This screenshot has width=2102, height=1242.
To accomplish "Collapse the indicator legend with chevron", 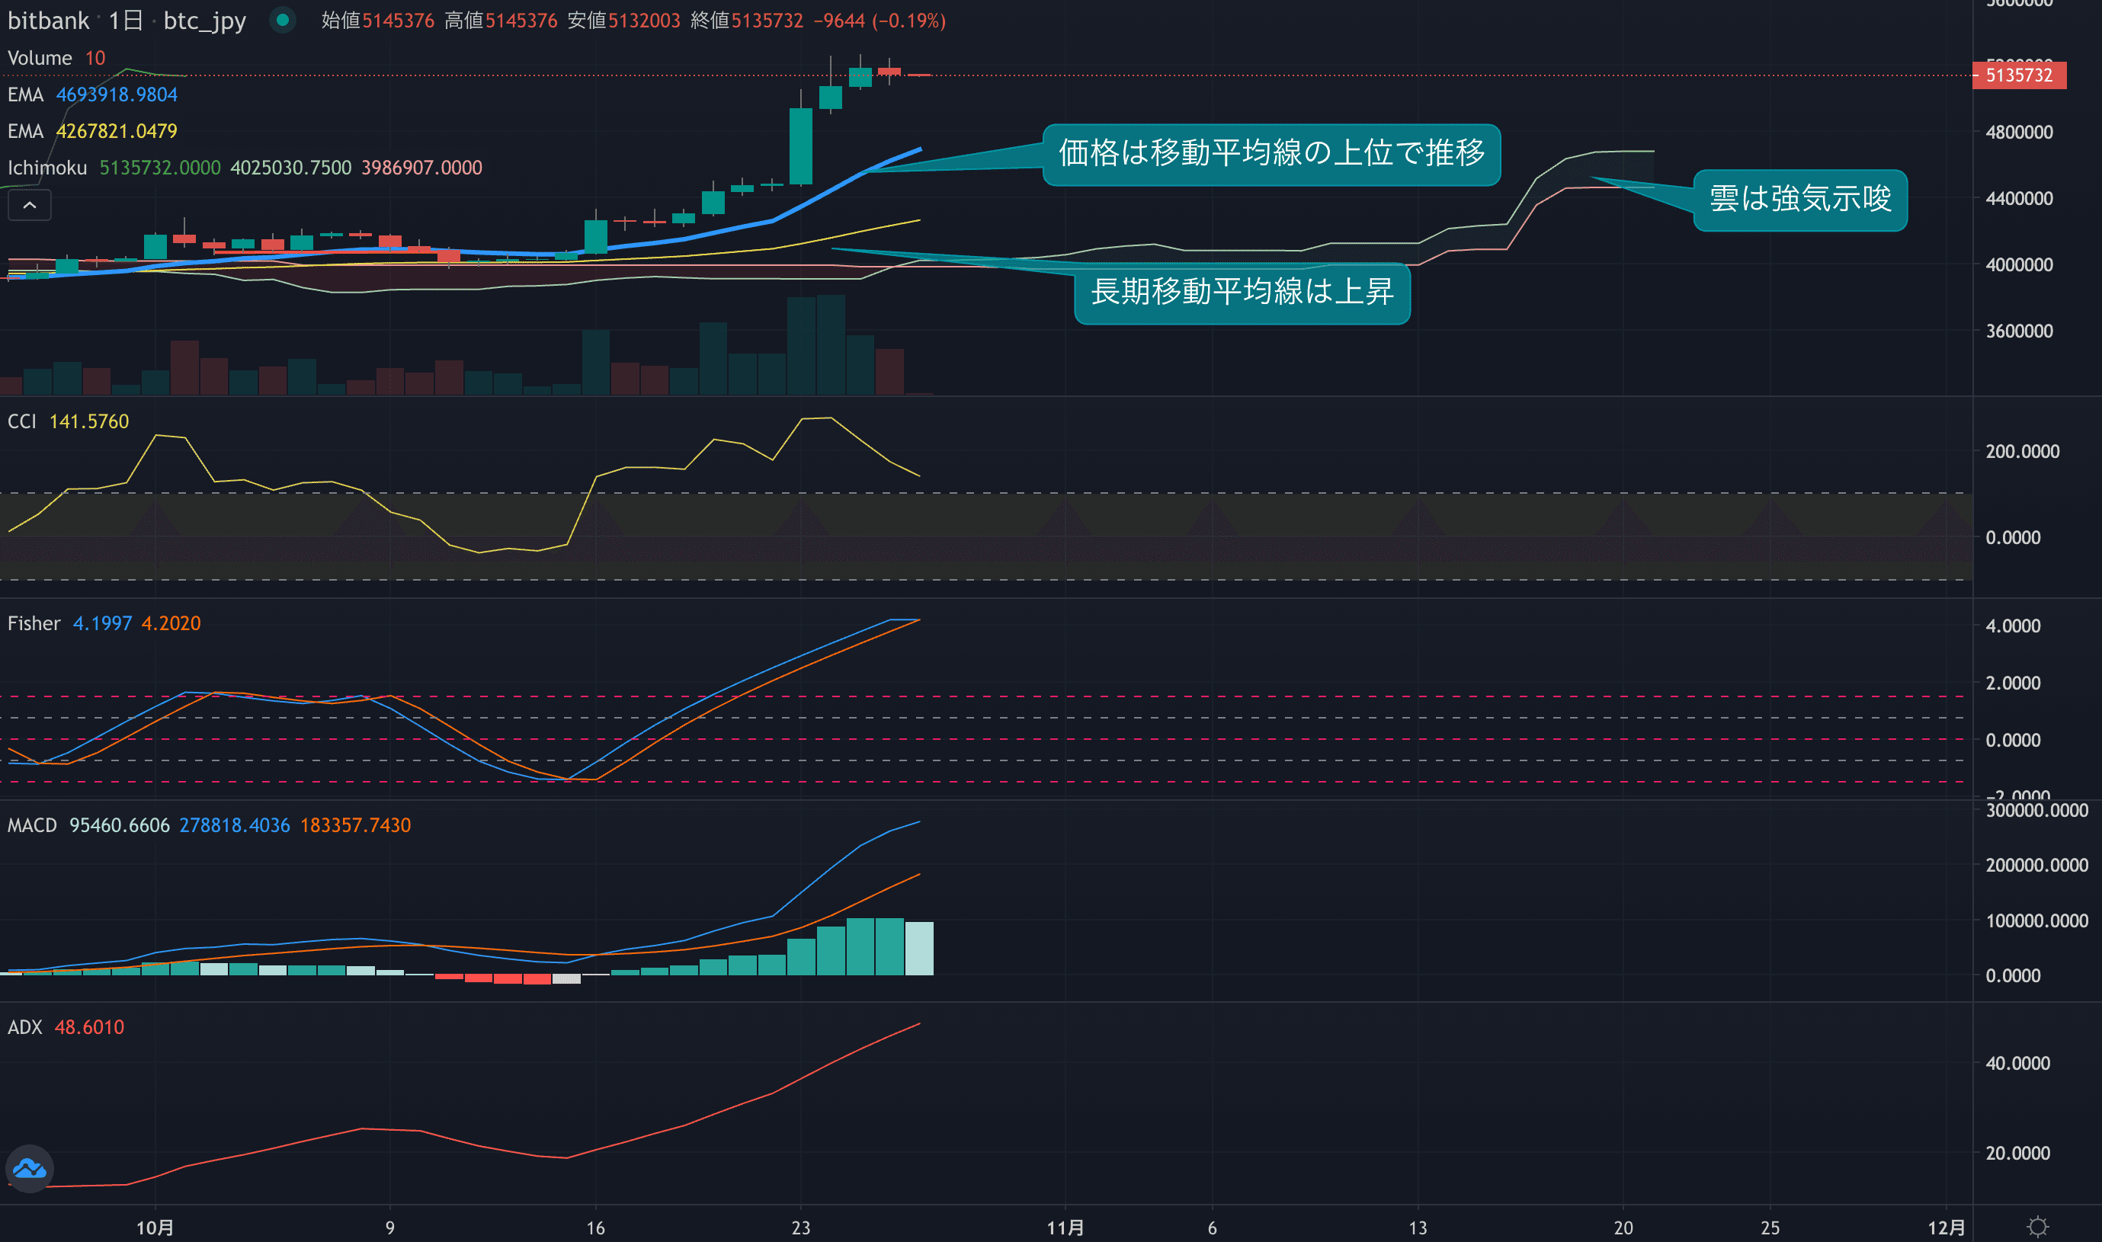I will pyautogui.click(x=29, y=205).
